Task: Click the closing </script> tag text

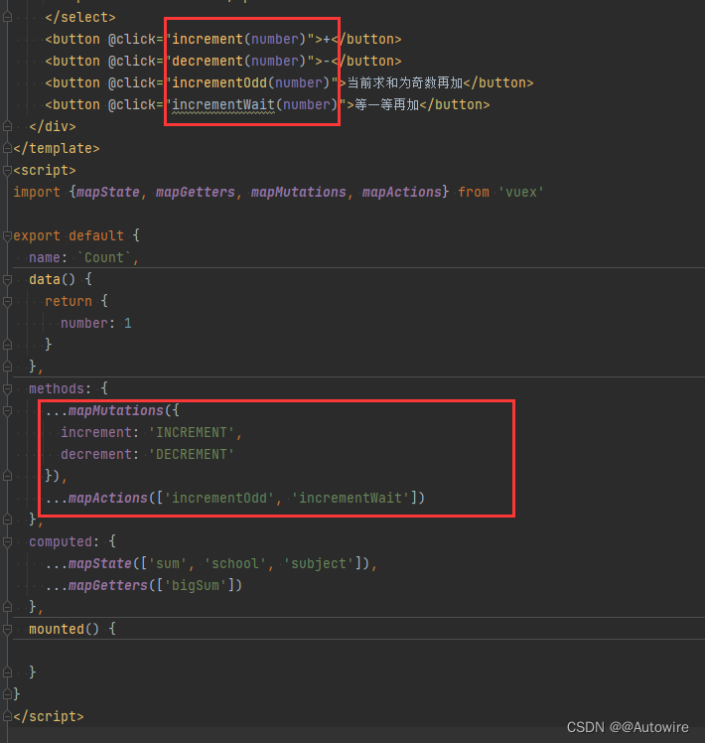Action: point(49,716)
